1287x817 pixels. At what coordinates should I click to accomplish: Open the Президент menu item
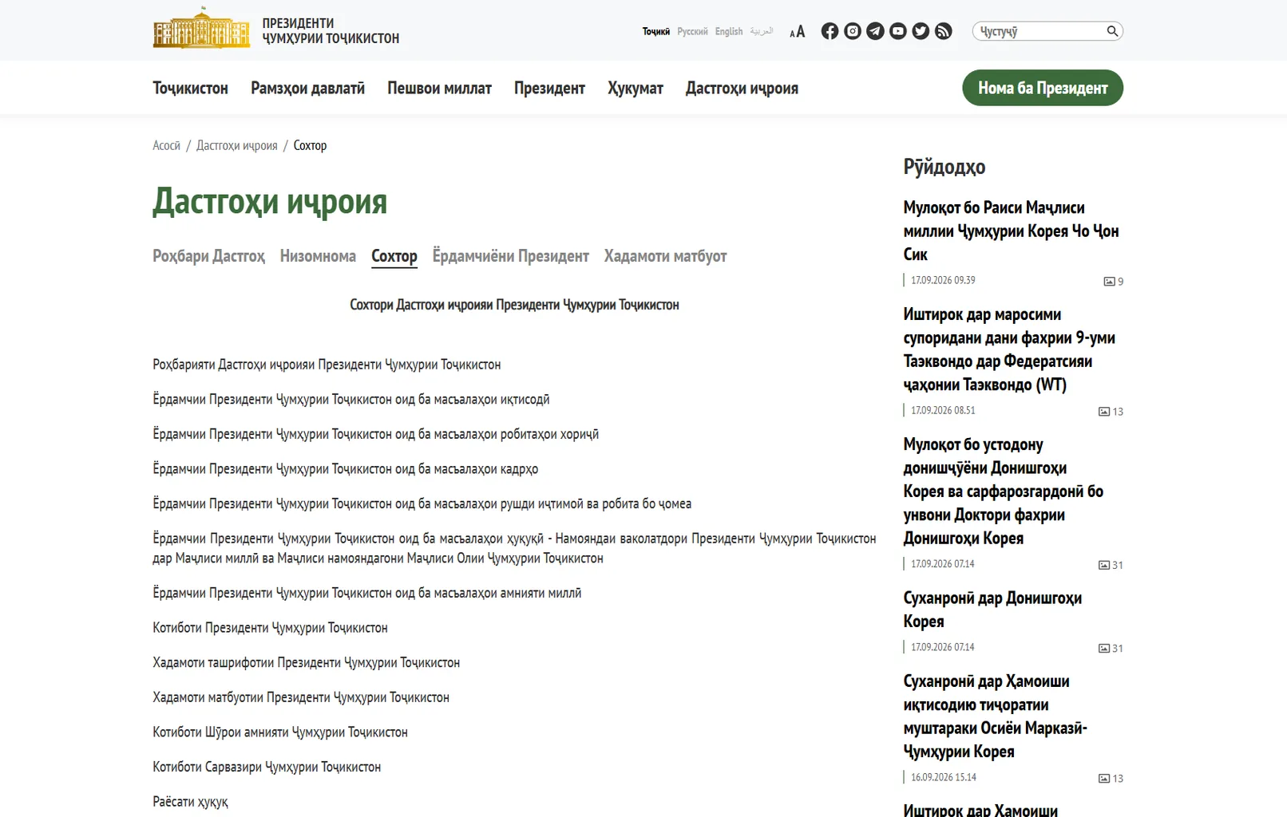(x=549, y=89)
